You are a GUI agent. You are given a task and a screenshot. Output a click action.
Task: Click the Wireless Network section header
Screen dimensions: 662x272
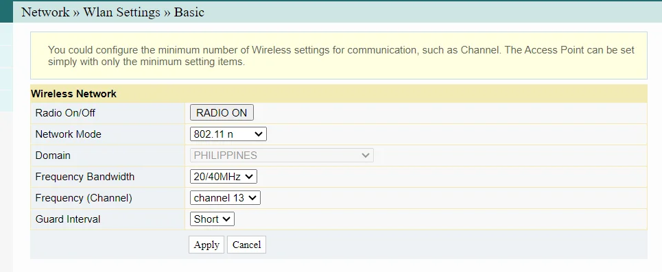[339, 94]
